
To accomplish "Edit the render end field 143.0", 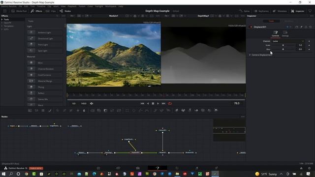I will [84, 104].
